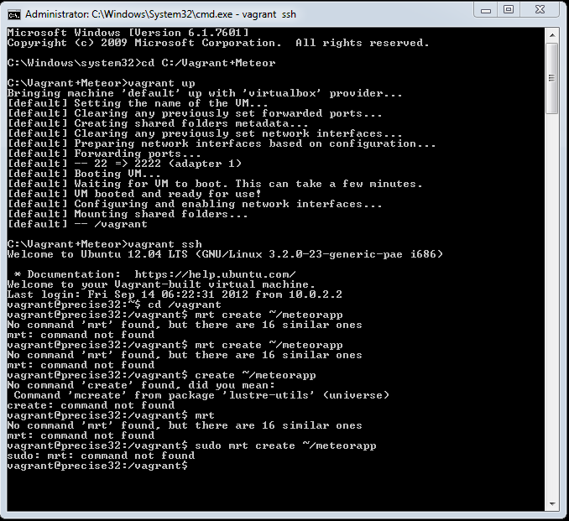Click the line 'vagrant@precise32:/vagrant$ create ~/meteorapp'
Image resolution: width=569 pixels, height=521 pixels.
pos(161,375)
